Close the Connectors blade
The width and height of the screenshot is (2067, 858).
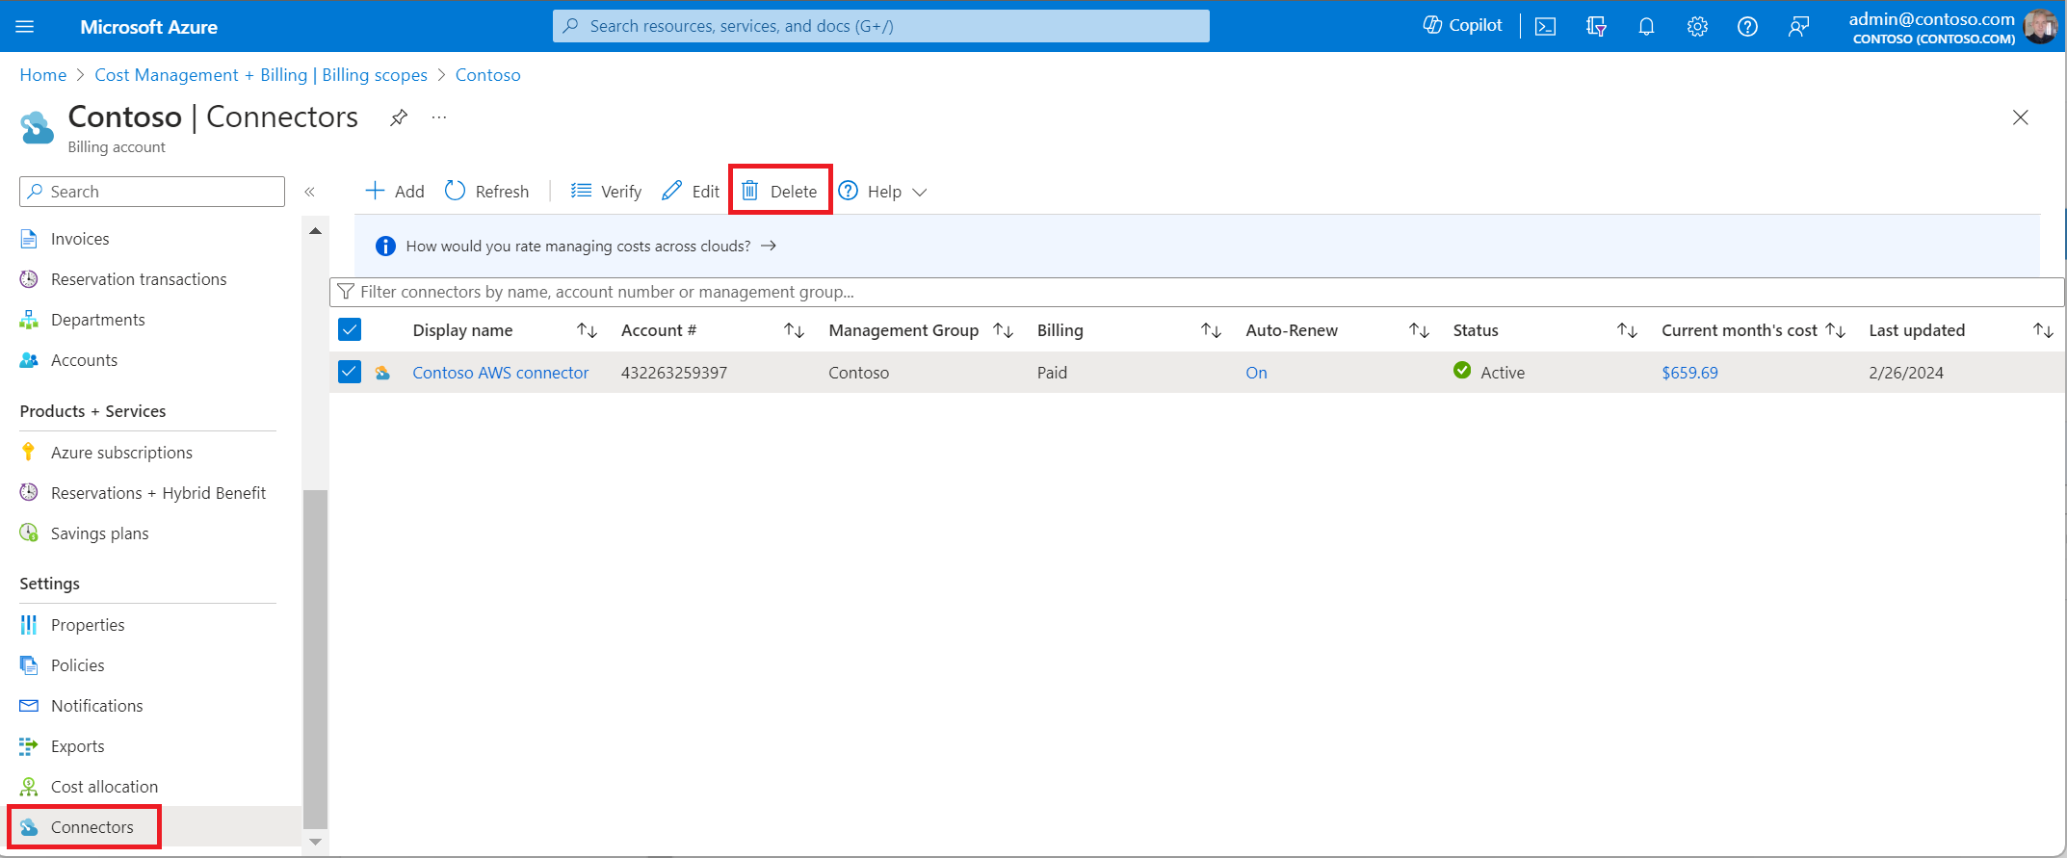click(x=2021, y=117)
